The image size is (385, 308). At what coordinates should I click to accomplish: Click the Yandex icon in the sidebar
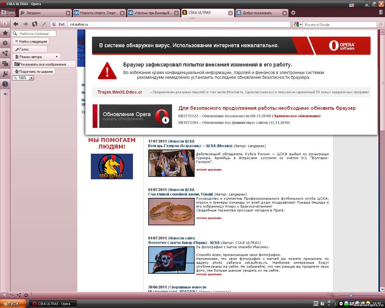[5, 23]
